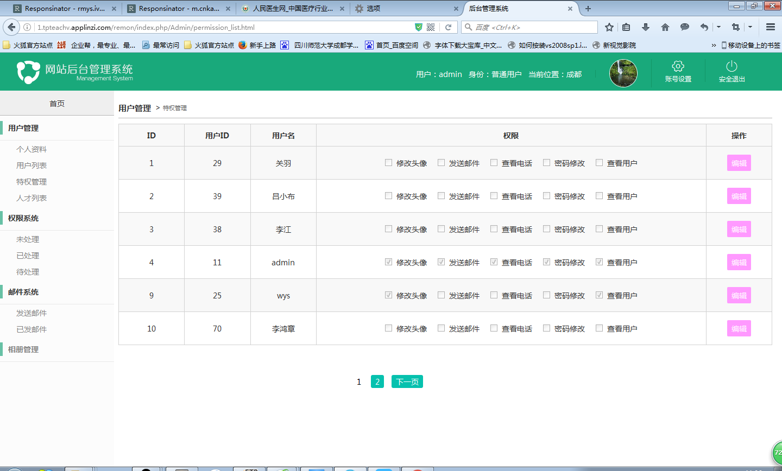The image size is (782, 471).
Task: Click the bookmark star icon
Action: [x=609, y=27]
